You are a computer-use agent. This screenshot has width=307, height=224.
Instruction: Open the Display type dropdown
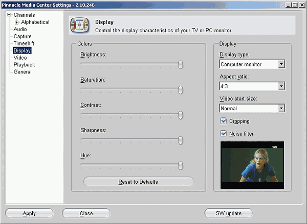point(281,64)
